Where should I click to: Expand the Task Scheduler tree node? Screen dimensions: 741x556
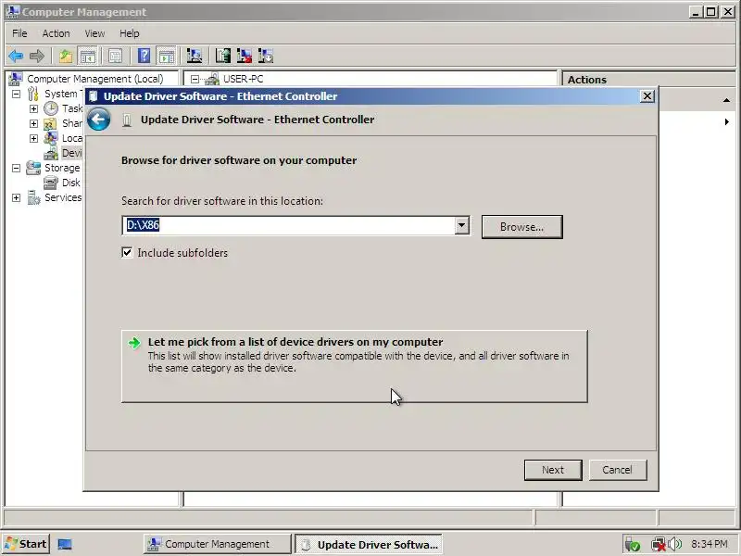(x=33, y=108)
